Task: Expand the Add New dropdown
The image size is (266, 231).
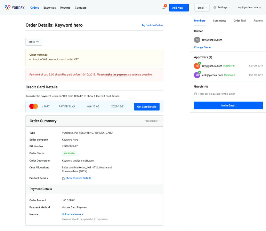Action: tap(179, 8)
